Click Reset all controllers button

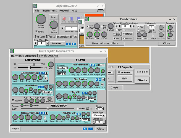point(105,43)
